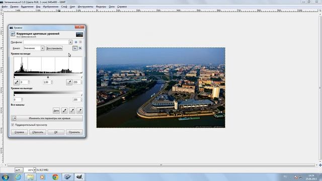Open Google Chrome from taskbar
322x181 pixels.
[x=55, y=177]
